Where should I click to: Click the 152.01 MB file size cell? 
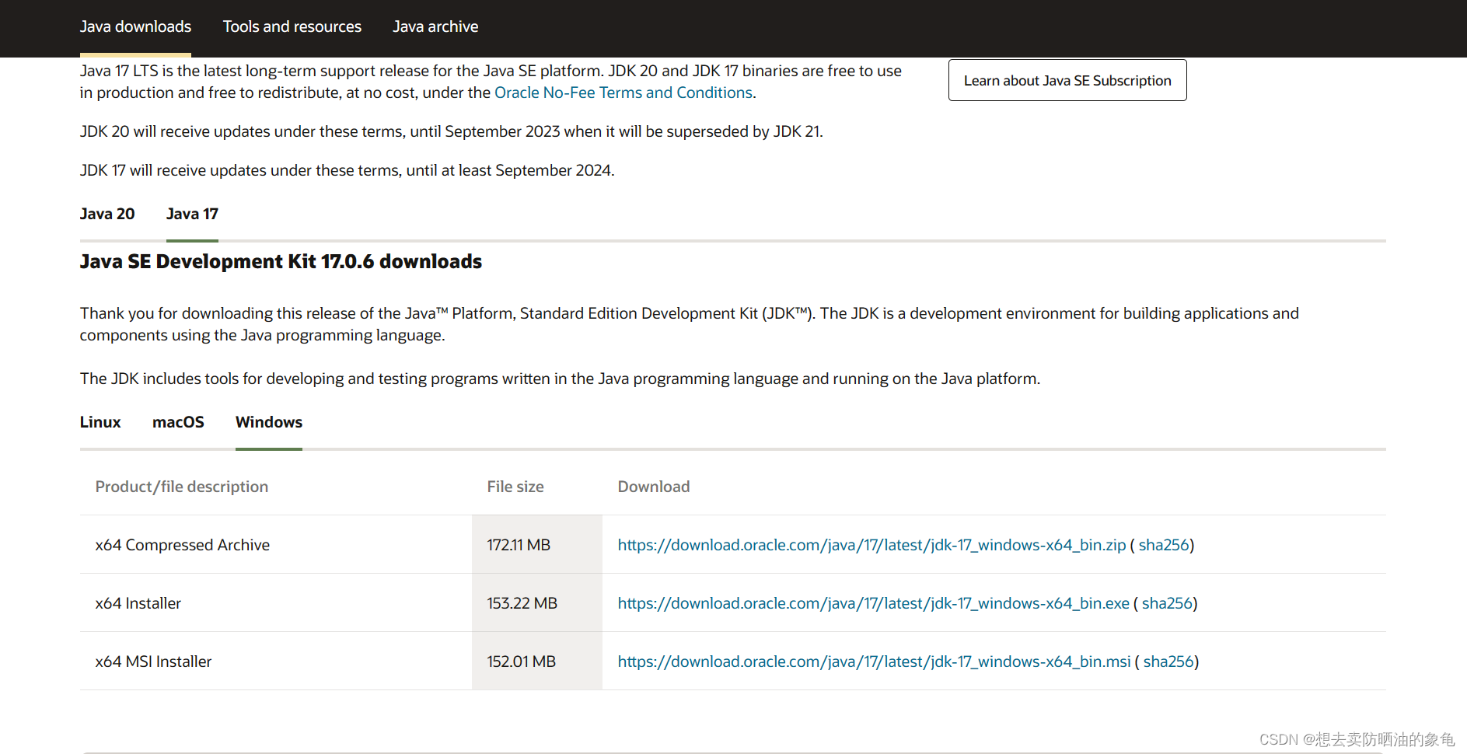coord(537,661)
